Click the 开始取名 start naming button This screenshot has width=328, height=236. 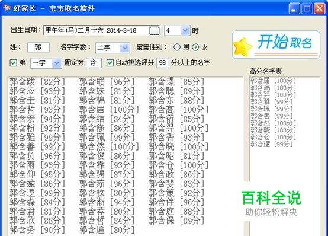coord(276,44)
